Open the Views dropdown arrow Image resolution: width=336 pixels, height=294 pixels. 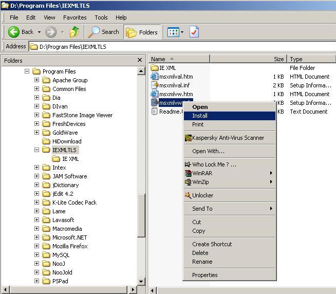point(182,32)
